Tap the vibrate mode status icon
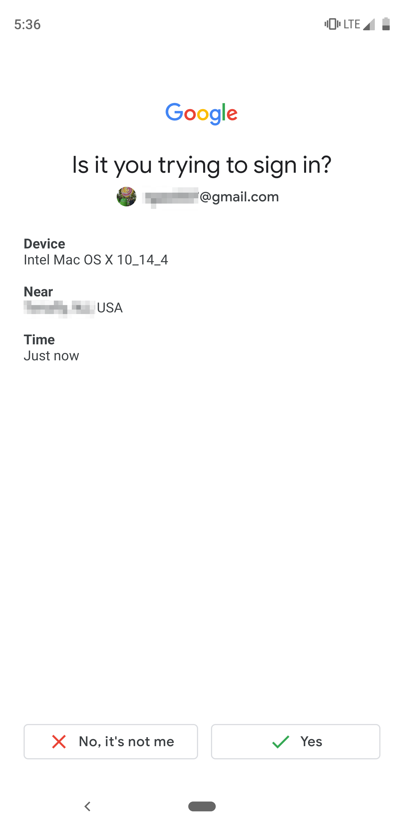The width and height of the screenshot is (404, 830). (x=332, y=24)
